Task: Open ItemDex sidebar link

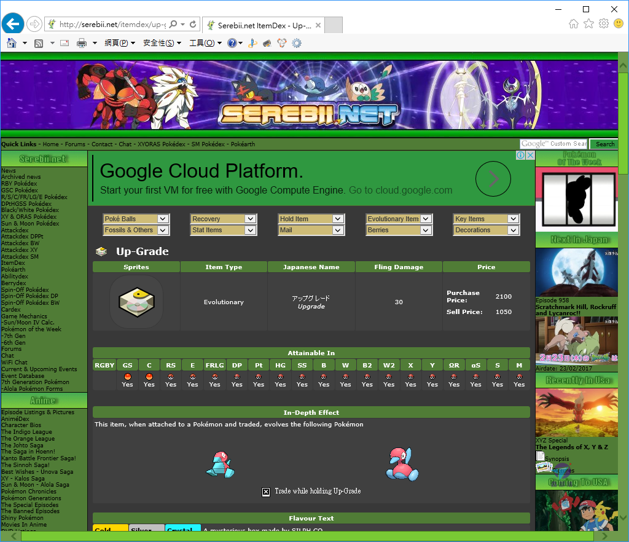Action: coord(14,263)
